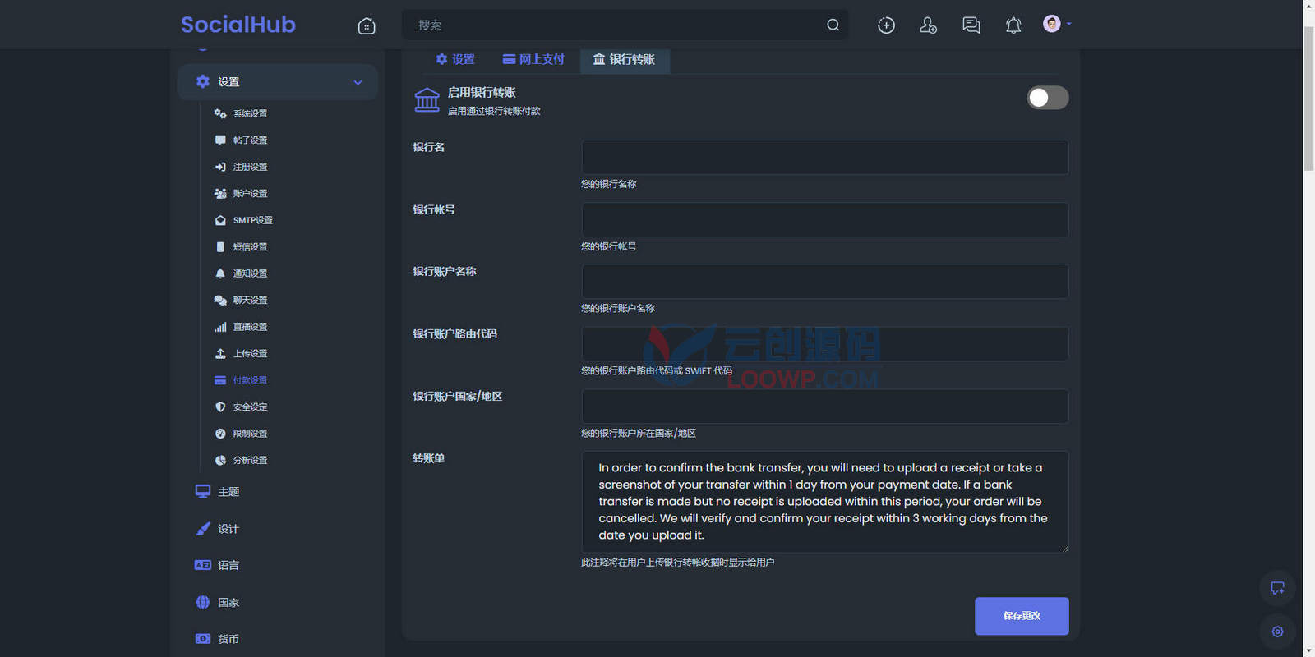Open 分析设置 in sidebar
This screenshot has width=1315, height=657.
pos(250,461)
